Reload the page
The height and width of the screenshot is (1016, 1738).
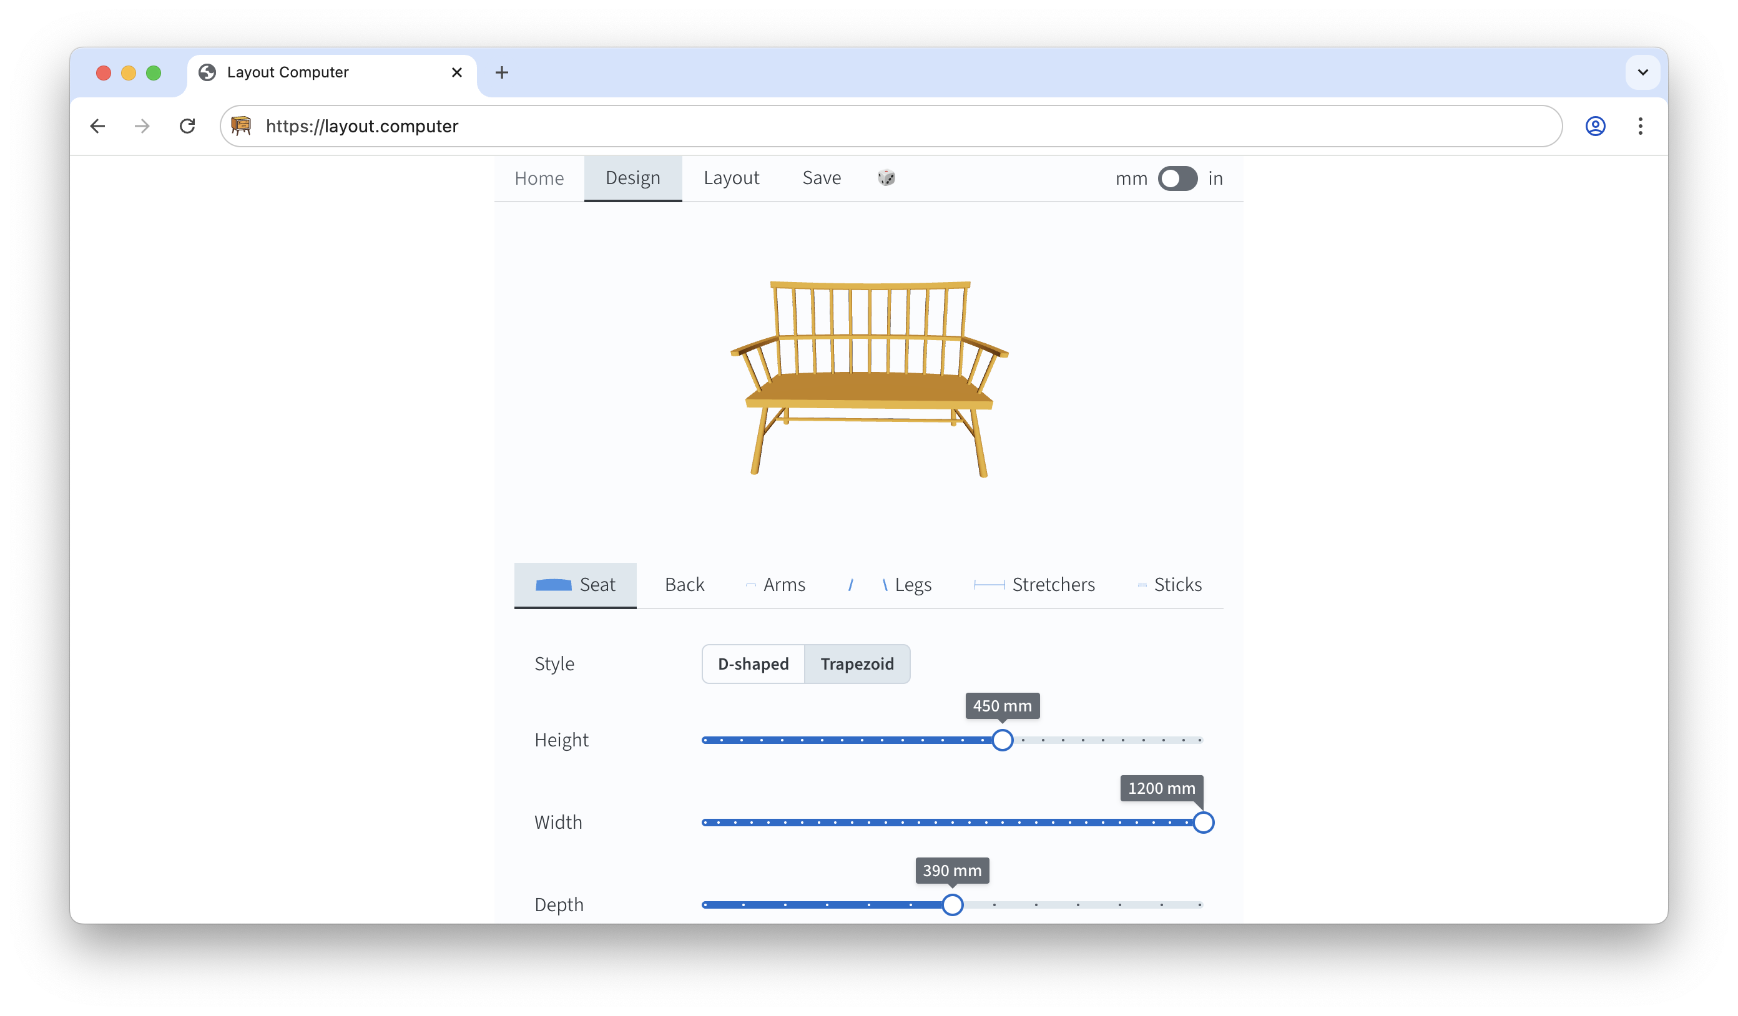pyautogui.click(x=187, y=126)
